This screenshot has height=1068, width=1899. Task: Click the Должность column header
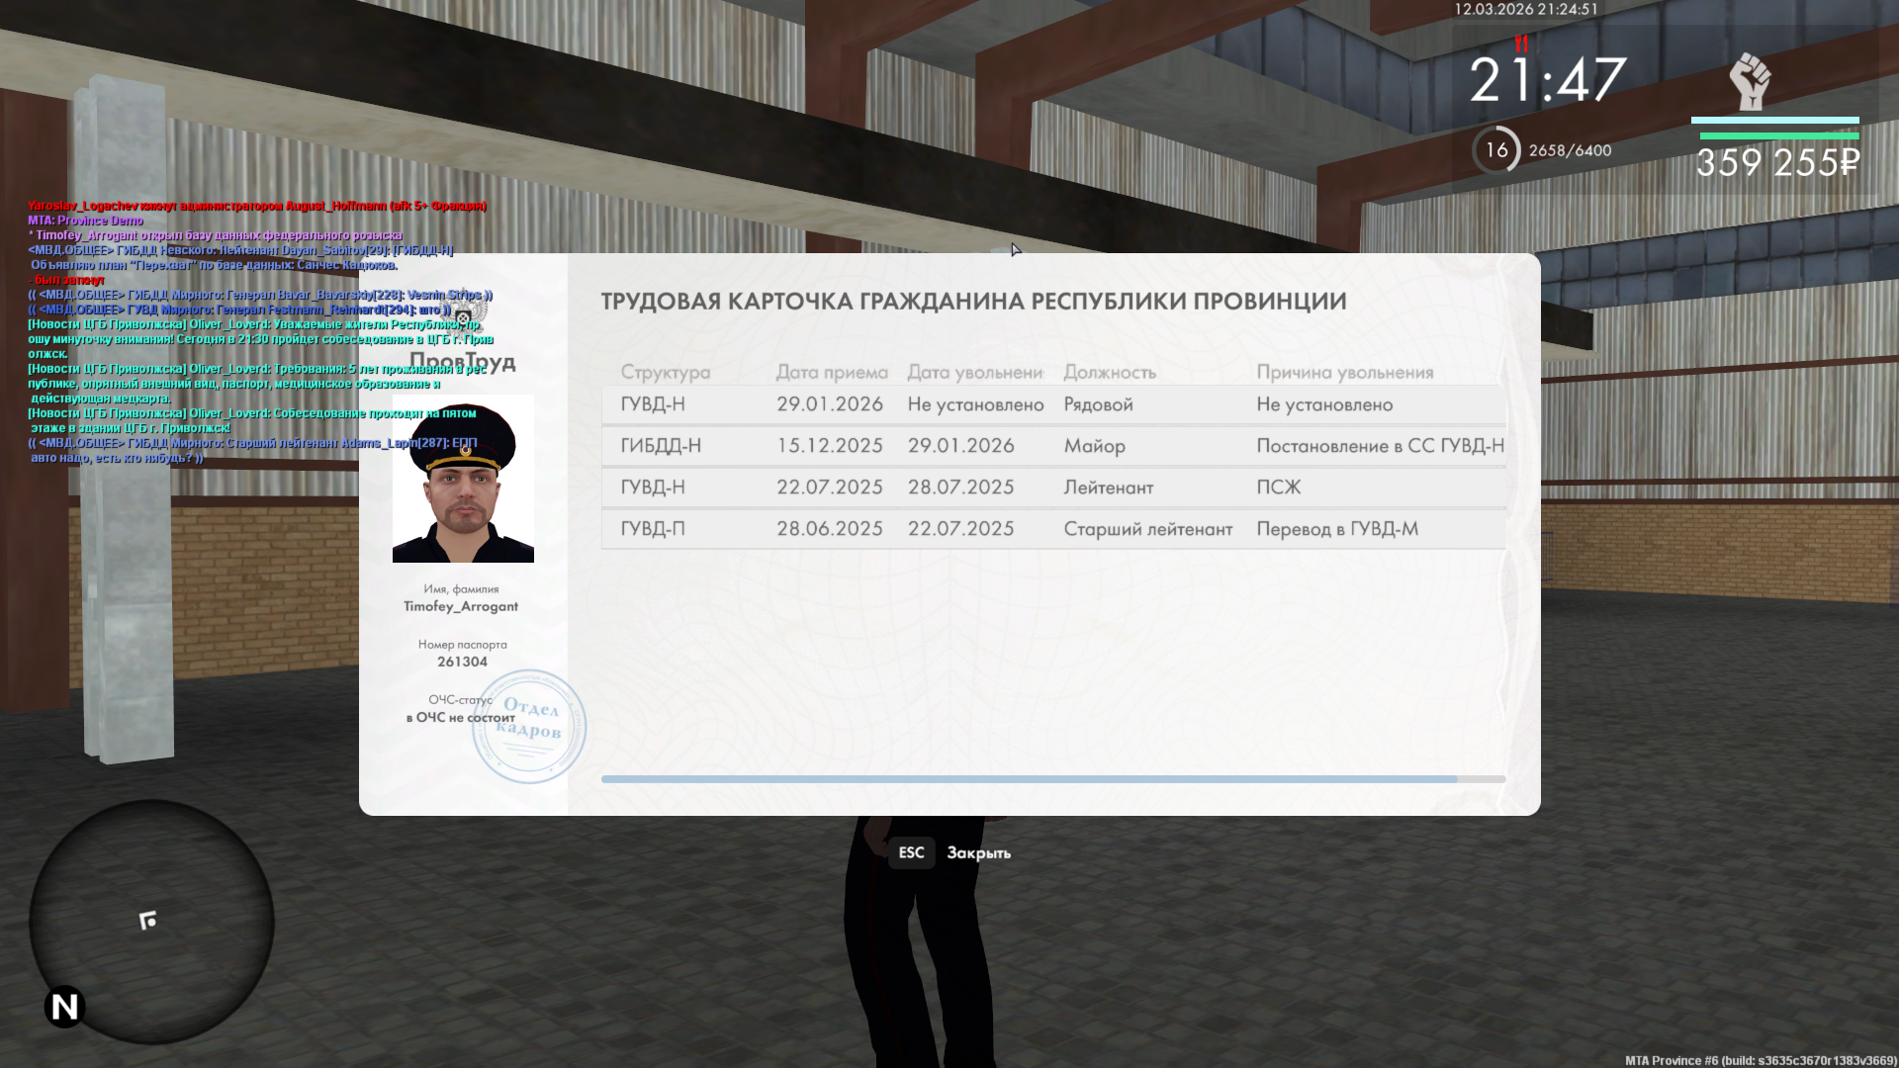(x=1109, y=372)
